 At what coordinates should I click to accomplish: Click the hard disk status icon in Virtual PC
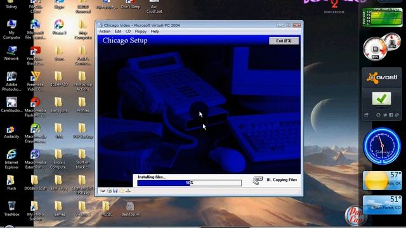pos(103,191)
